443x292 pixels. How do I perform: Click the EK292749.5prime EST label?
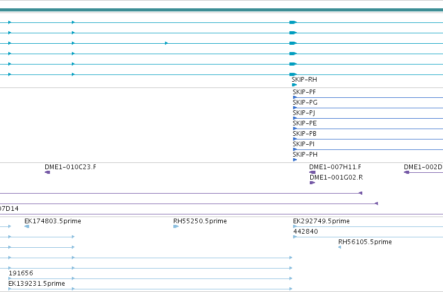coord(322,221)
